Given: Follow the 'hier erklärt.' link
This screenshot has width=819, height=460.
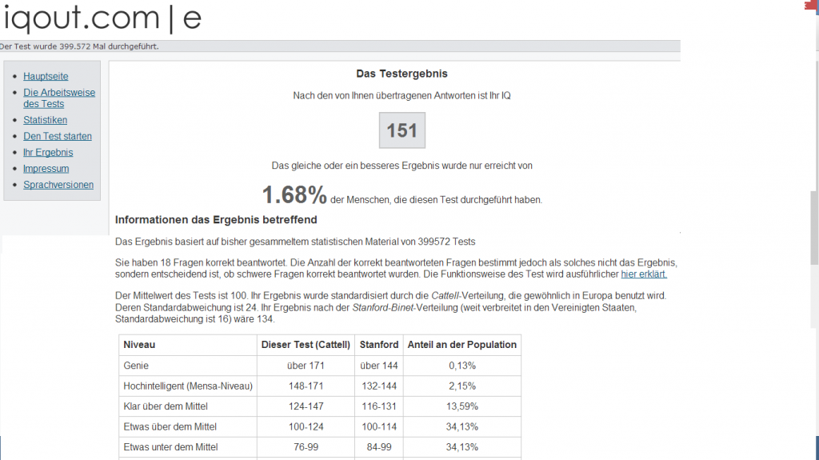Looking at the screenshot, I should pyautogui.click(x=644, y=274).
